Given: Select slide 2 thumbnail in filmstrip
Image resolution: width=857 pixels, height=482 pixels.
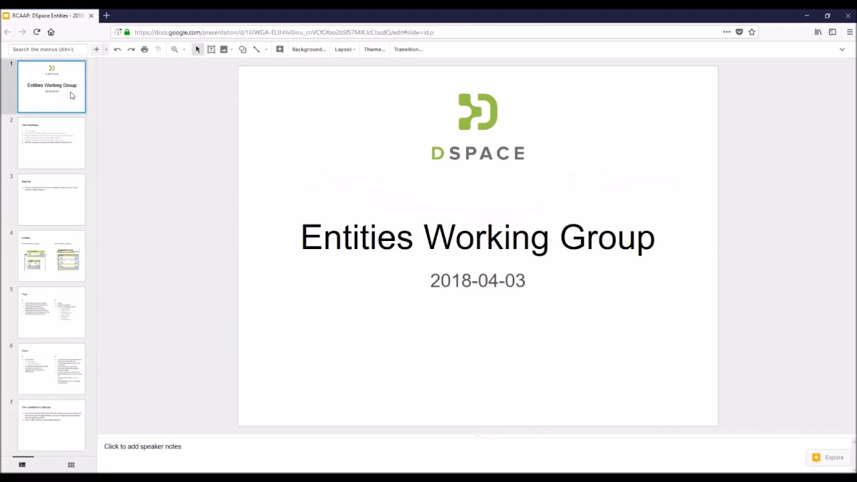Looking at the screenshot, I should pyautogui.click(x=52, y=143).
